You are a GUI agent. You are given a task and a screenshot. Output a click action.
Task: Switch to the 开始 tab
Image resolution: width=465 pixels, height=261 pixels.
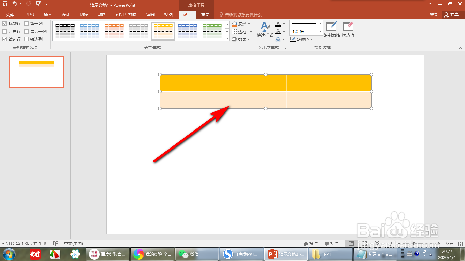click(30, 15)
